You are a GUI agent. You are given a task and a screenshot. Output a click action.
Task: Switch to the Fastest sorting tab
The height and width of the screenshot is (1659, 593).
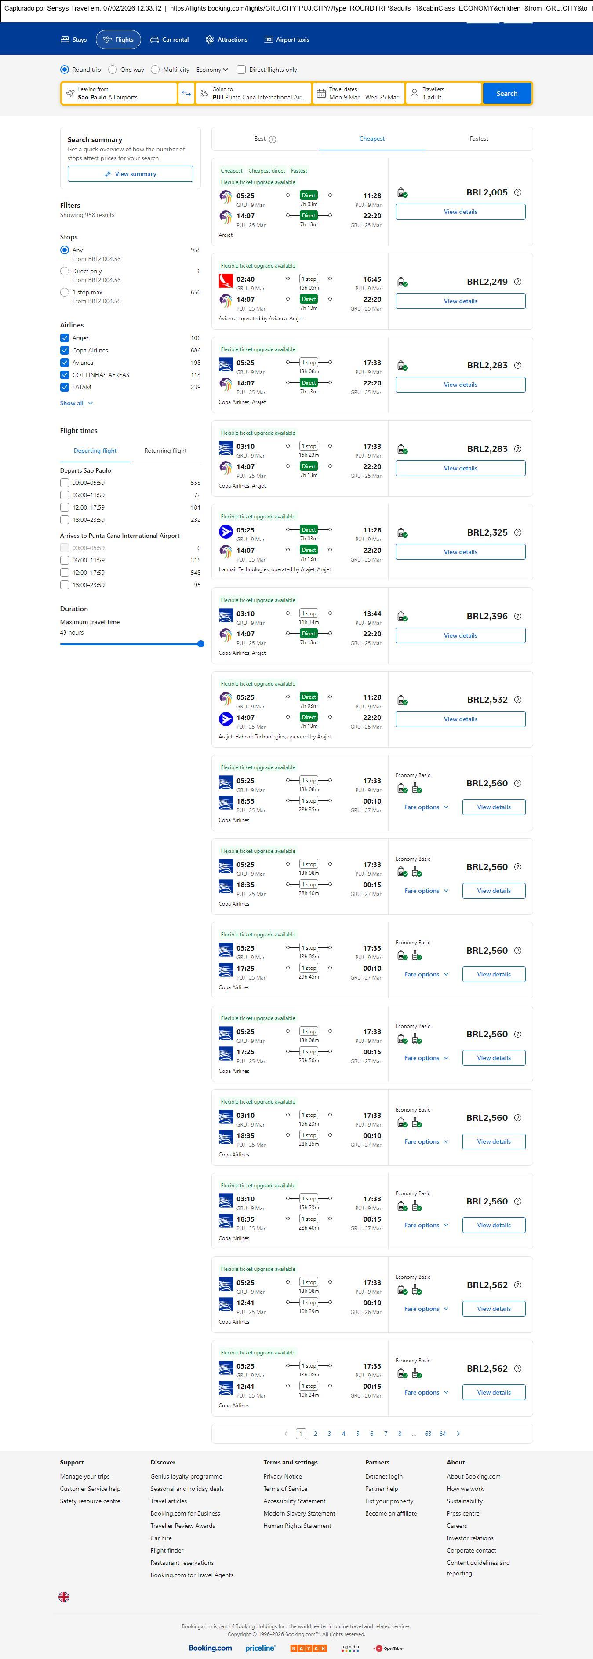479,139
